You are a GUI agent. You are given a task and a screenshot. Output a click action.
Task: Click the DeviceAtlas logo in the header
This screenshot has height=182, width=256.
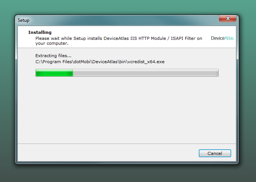tap(222, 38)
